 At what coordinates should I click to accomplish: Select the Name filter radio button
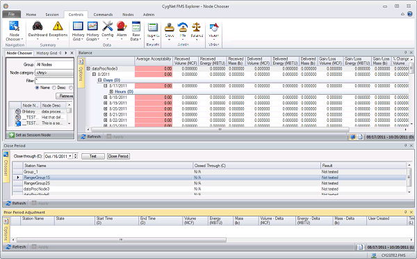pyautogui.click(x=37, y=88)
